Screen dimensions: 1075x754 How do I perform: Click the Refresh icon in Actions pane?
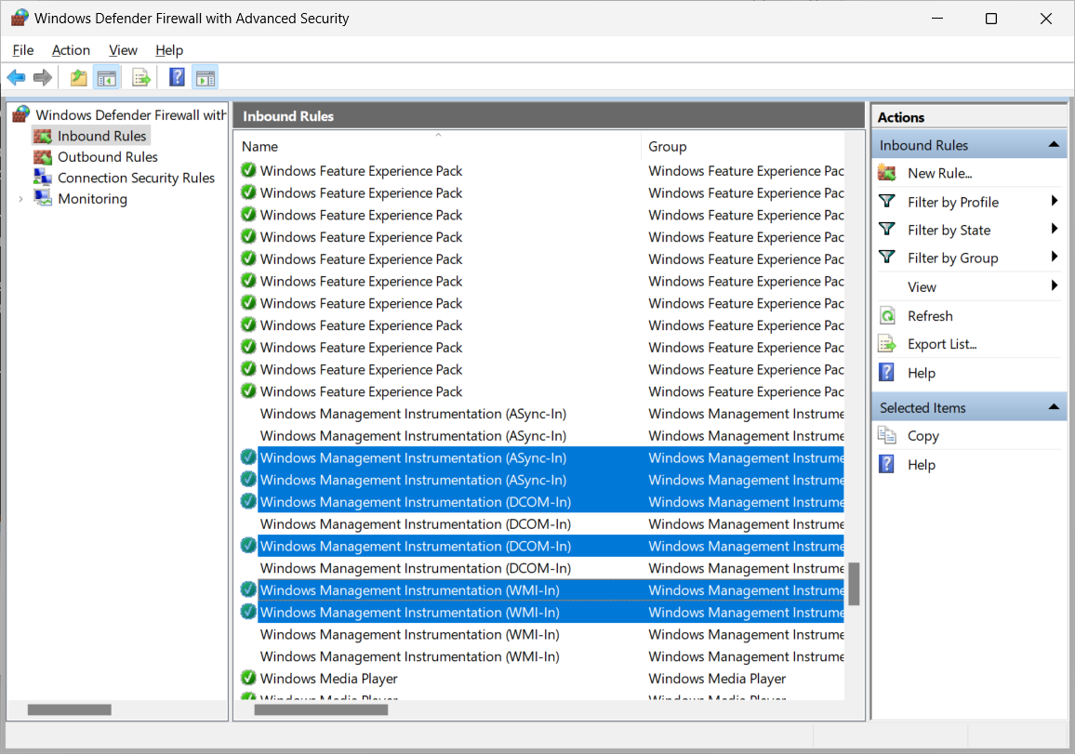[x=887, y=316]
